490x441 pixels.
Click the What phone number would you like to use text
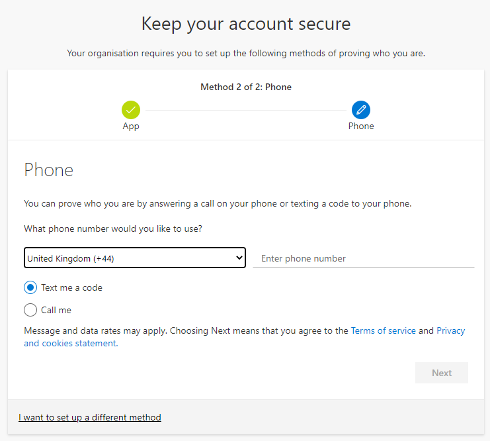click(113, 229)
